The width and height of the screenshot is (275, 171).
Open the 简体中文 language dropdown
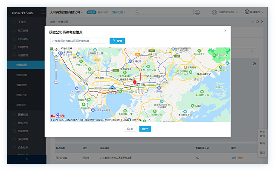(258, 12)
